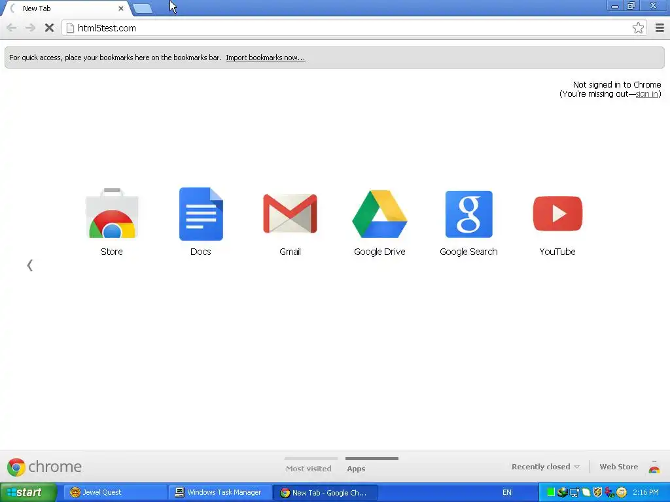Image resolution: width=670 pixels, height=502 pixels.
Task: Click the yellow shield security tray icon
Action: pyautogui.click(x=597, y=492)
